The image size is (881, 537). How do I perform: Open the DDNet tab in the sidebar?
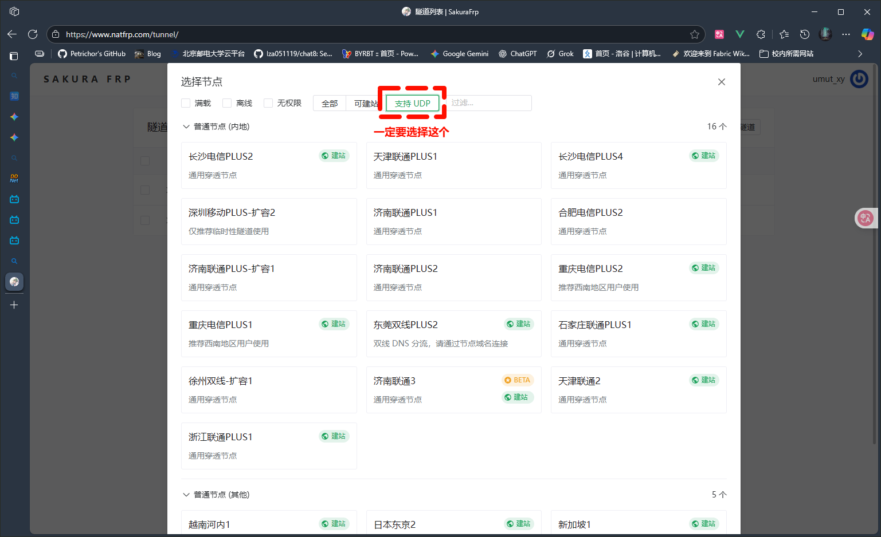pyautogui.click(x=14, y=178)
